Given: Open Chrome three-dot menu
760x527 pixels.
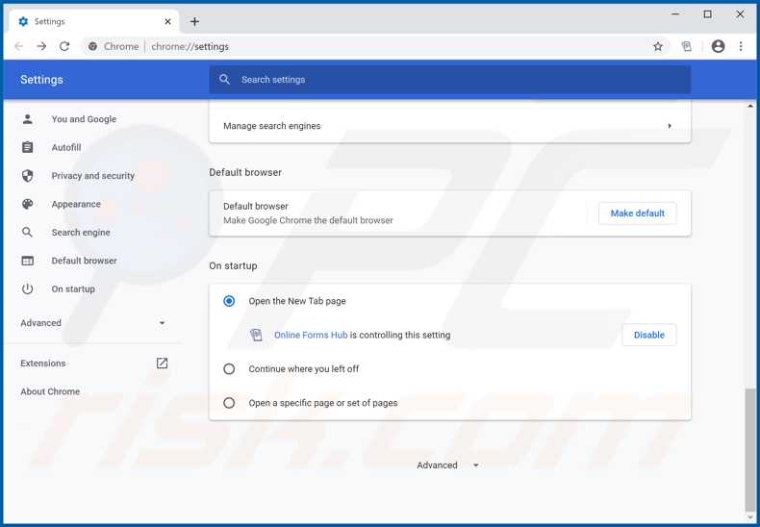Looking at the screenshot, I should tap(741, 46).
